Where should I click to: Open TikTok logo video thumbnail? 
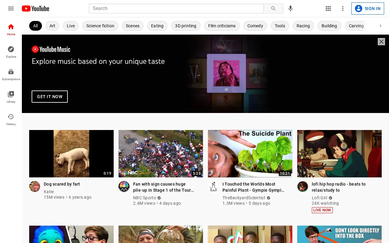point(250,234)
